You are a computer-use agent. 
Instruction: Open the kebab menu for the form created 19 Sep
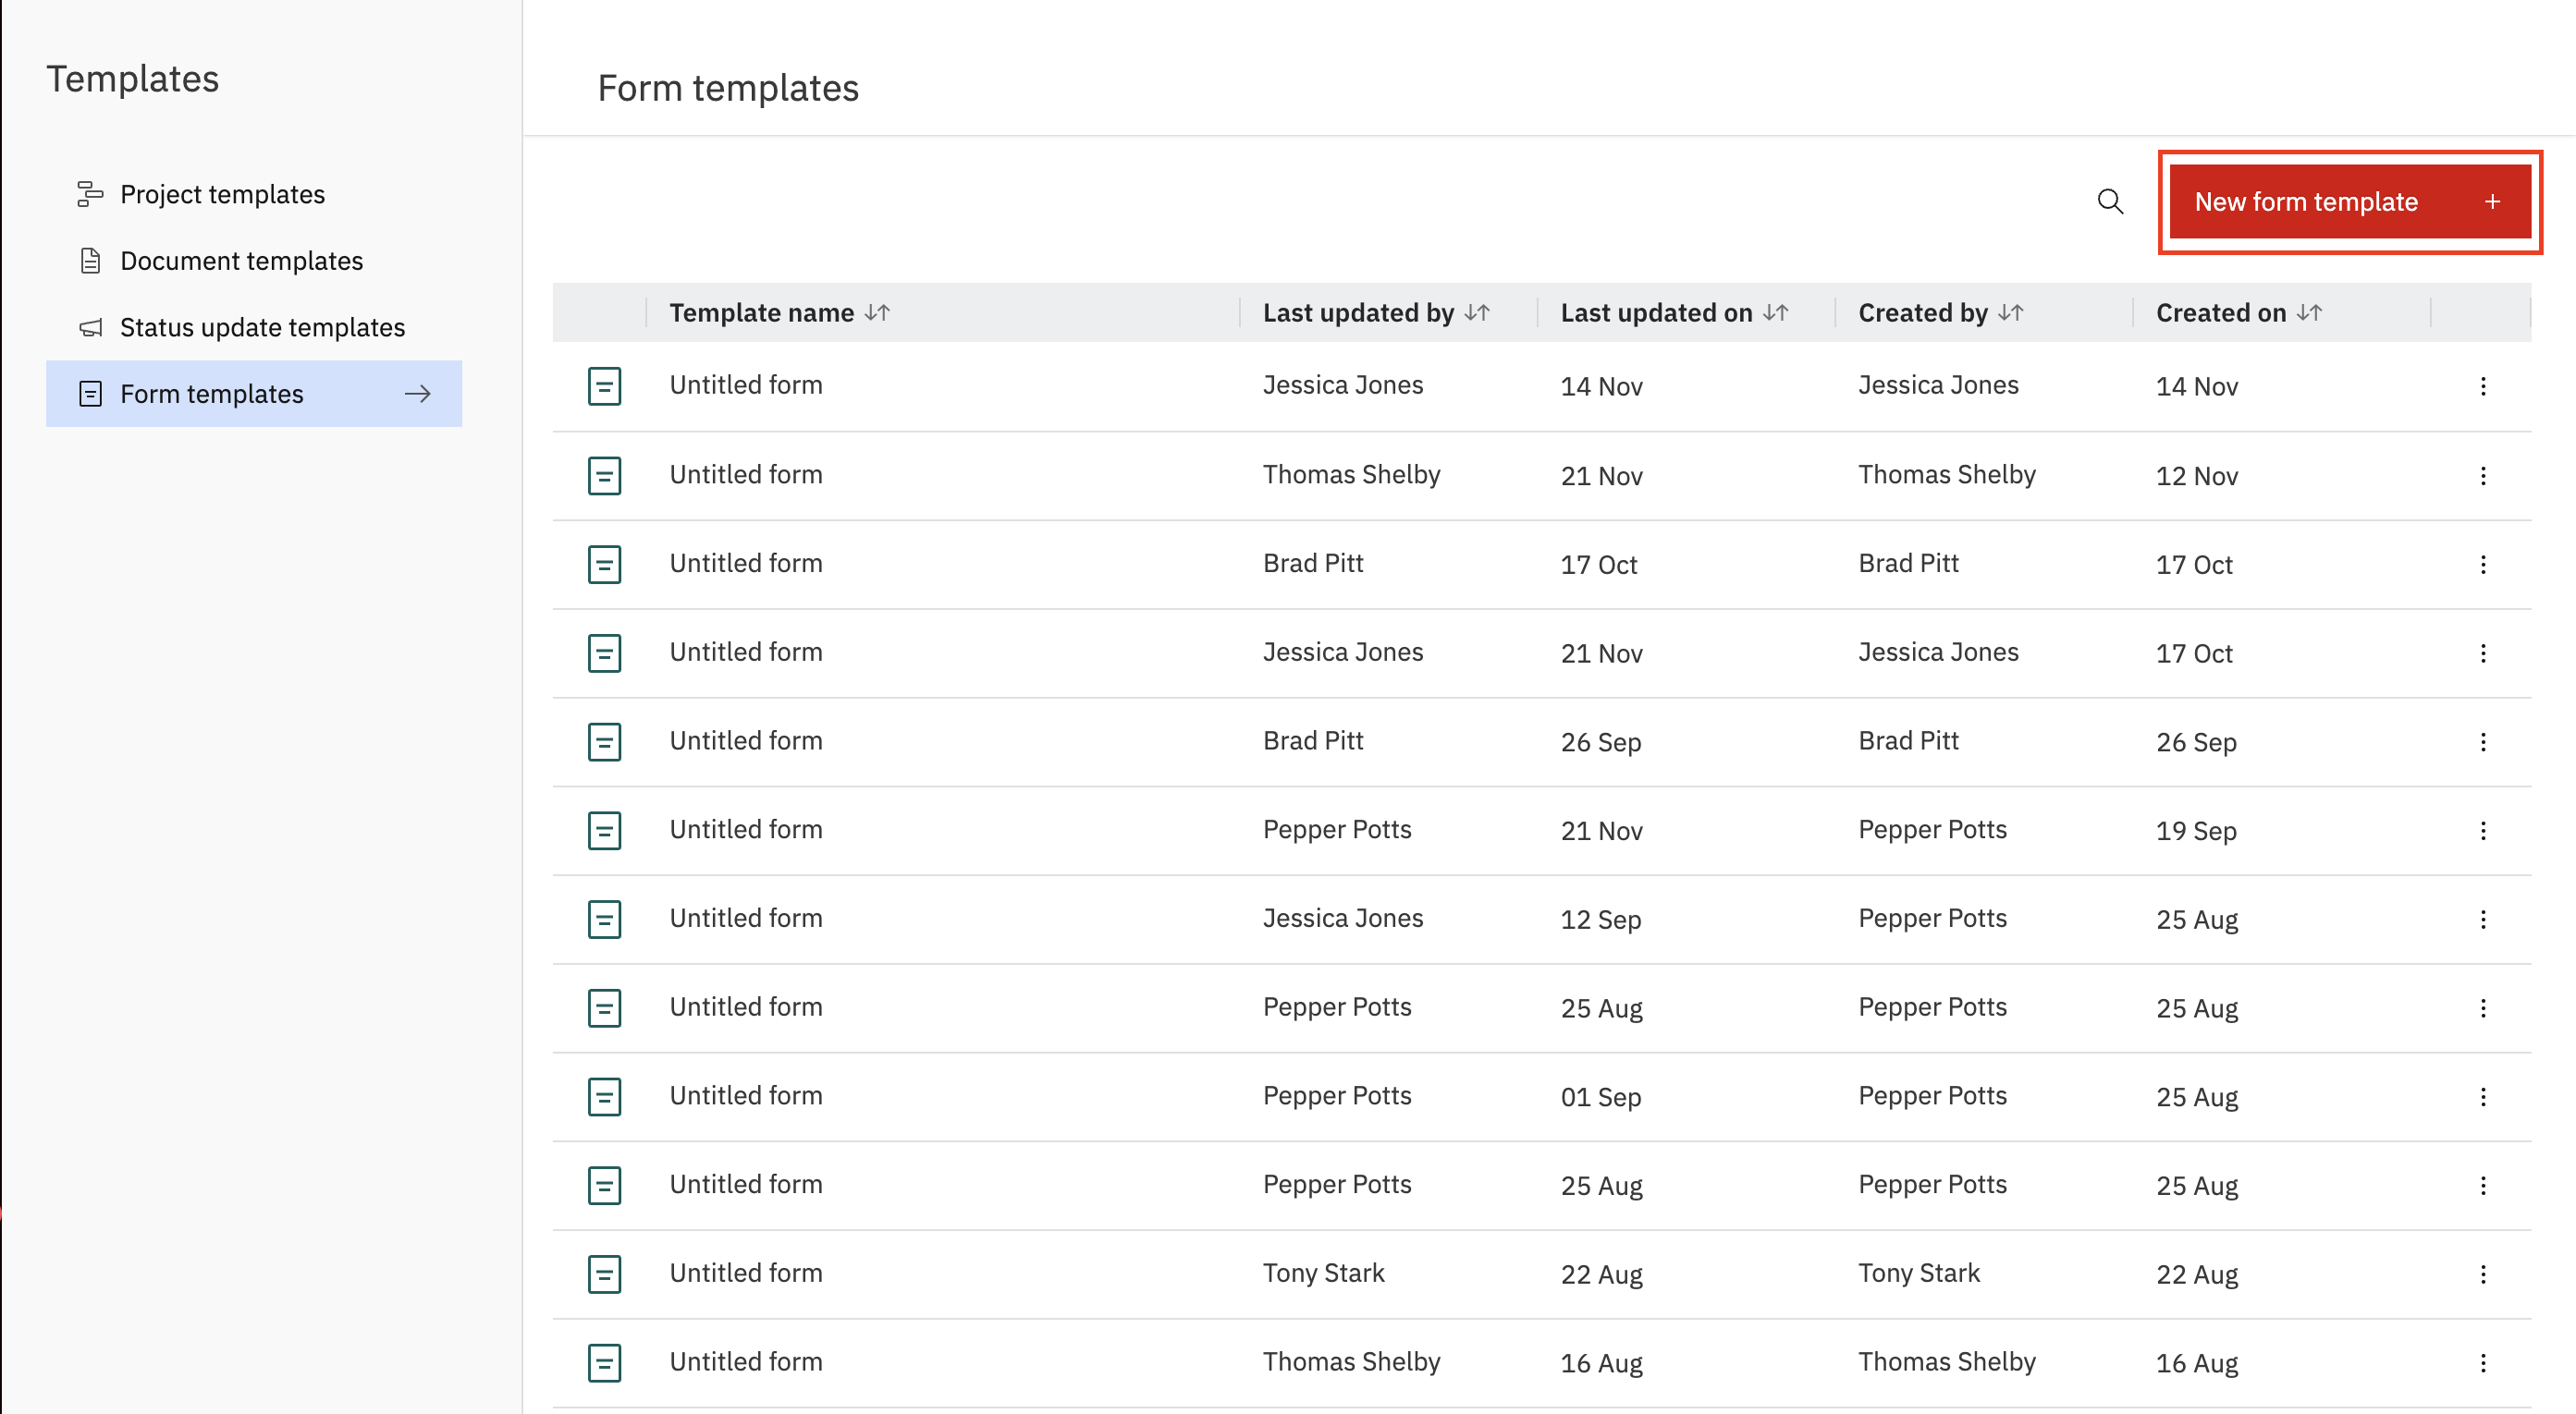[x=2482, y=831]
